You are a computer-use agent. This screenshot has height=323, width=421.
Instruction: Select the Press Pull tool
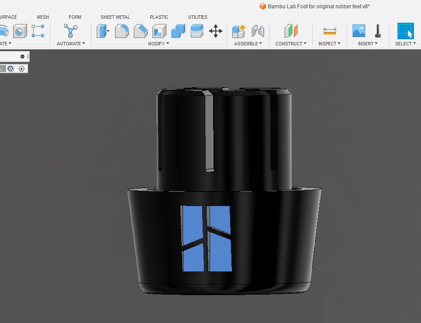click(103, 31)
